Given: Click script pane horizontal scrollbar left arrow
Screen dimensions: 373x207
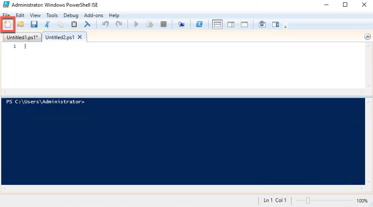Looking at the screenshot, I should (5, 92).
